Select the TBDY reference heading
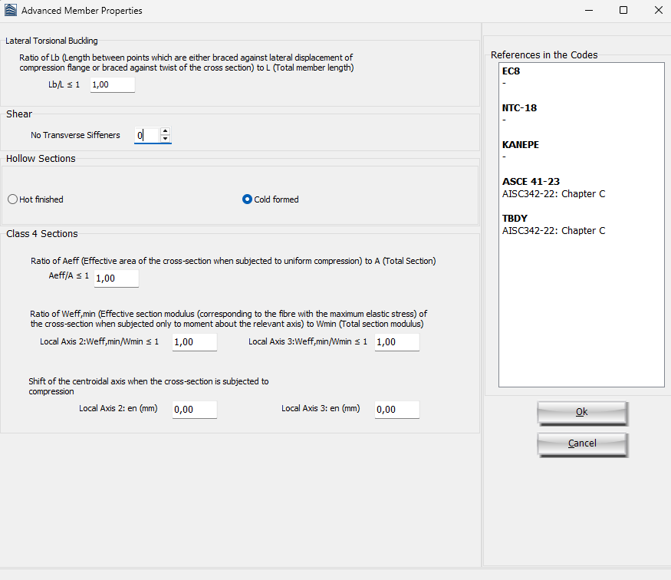Viewport: 671px width, 580px height. (515, 219)
